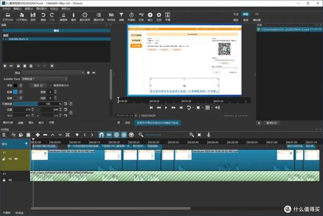
Task: Deselect the filter with the X icon
Action: coord(52,66)
